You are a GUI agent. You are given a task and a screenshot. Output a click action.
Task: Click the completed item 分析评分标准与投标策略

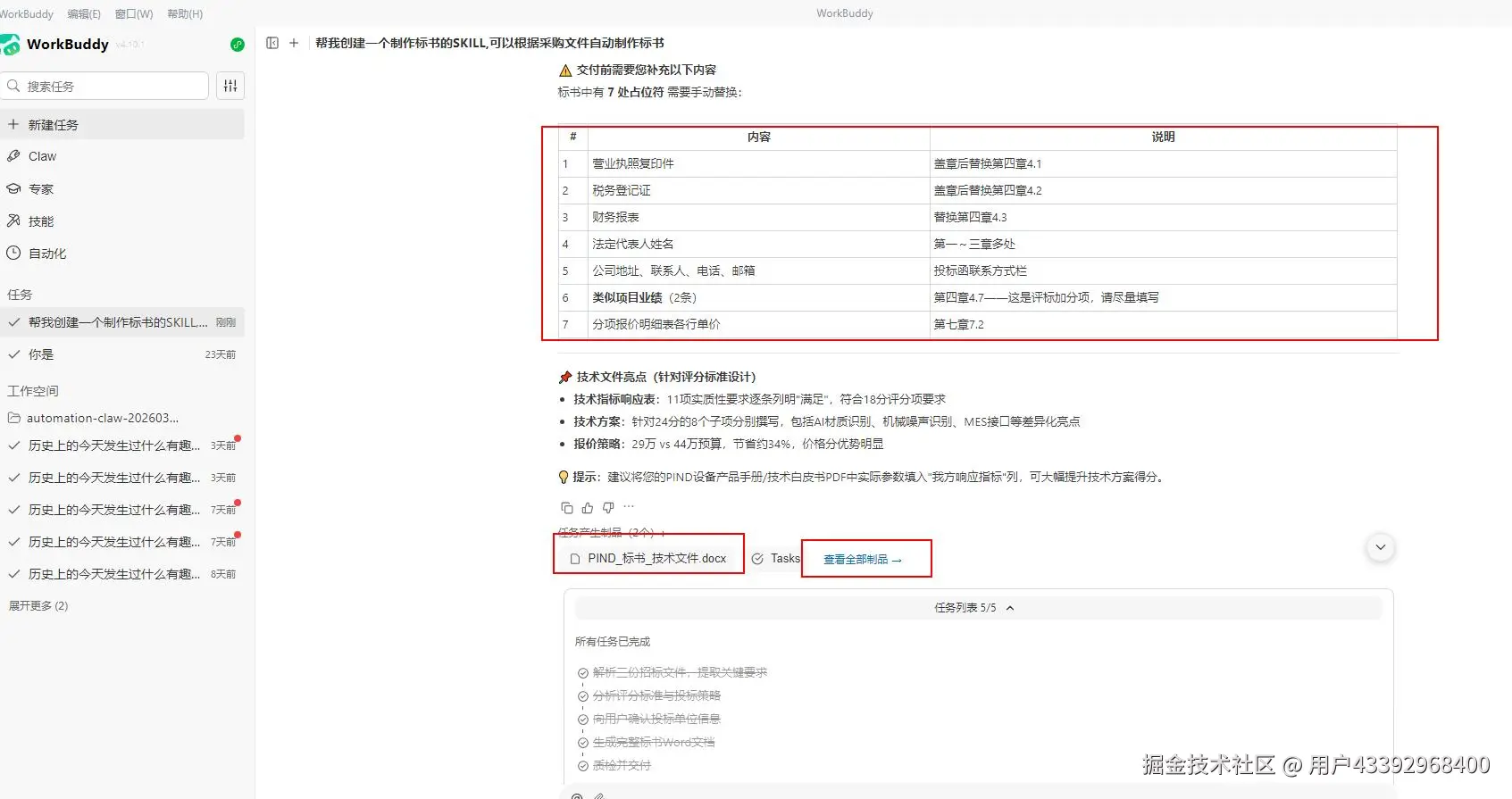[x=656, y=695]
